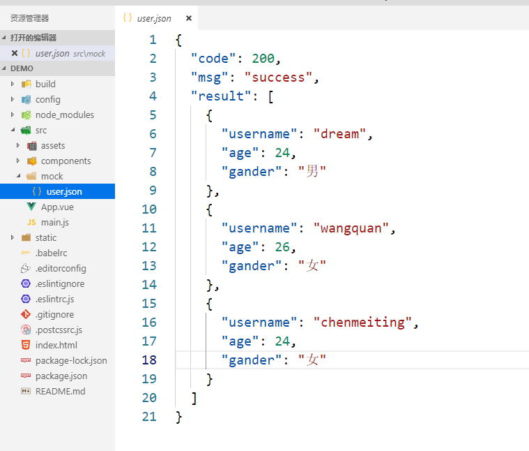Collapse the open editors section
Viewport: 529px width, 451px height.
(x=6, y=38)
